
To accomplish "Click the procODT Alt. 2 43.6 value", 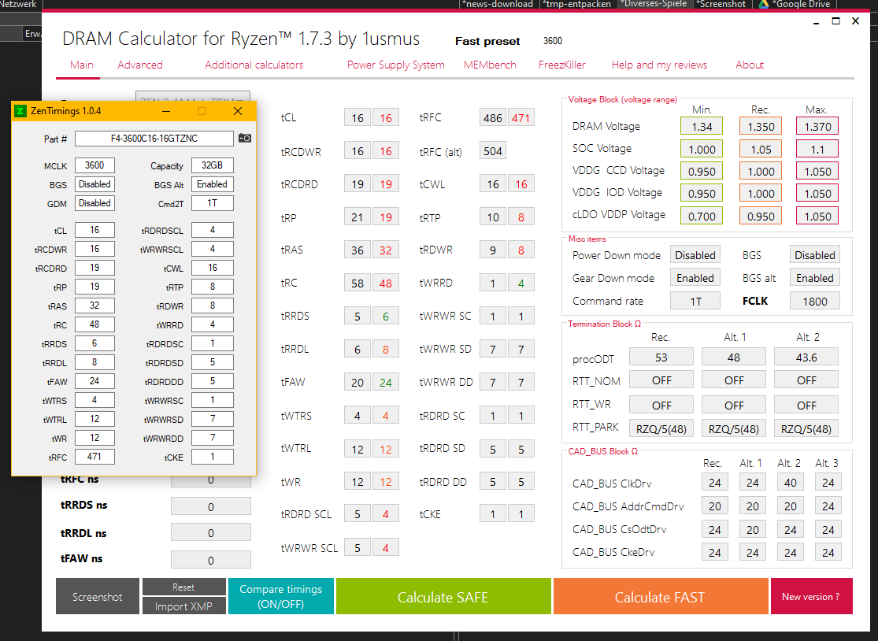I will point(806,358).
